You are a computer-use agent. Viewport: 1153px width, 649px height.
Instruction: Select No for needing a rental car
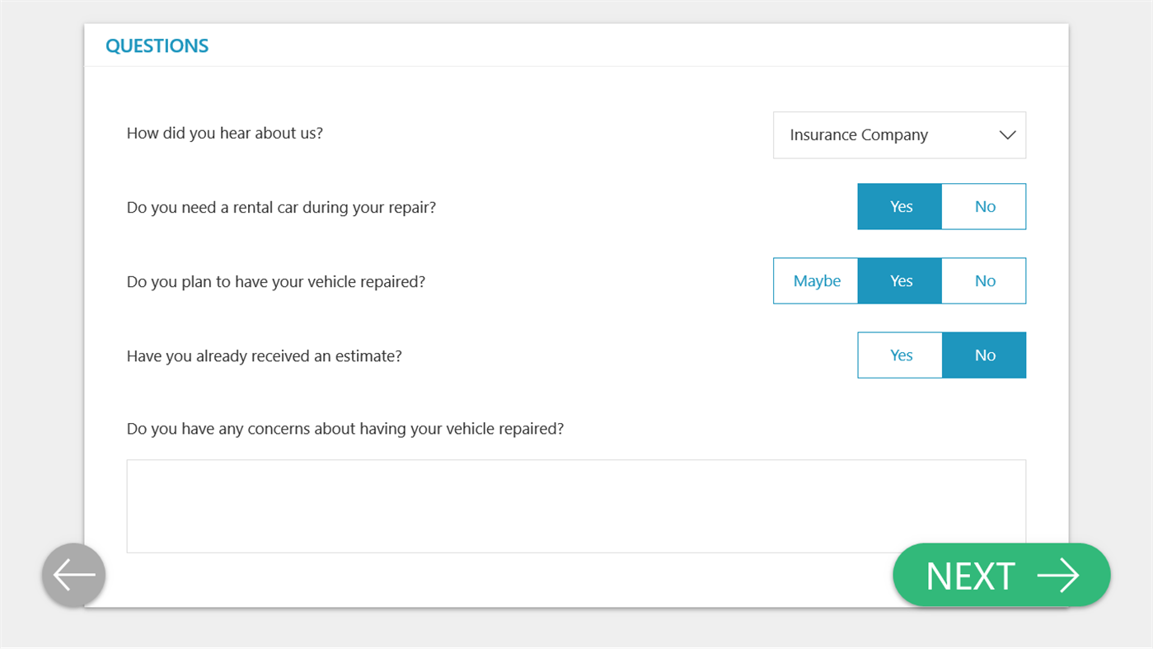click(985, 207)
